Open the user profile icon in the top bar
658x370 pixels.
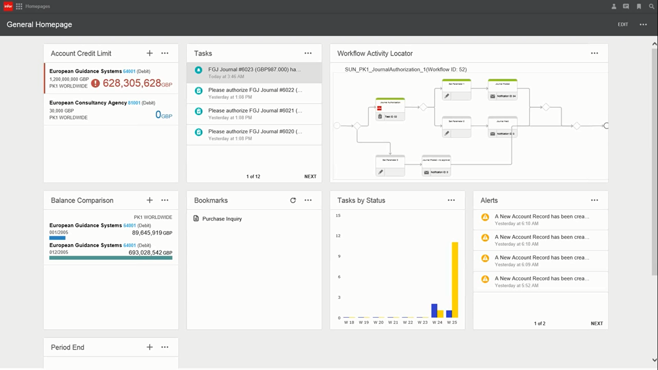coord(614,6)
